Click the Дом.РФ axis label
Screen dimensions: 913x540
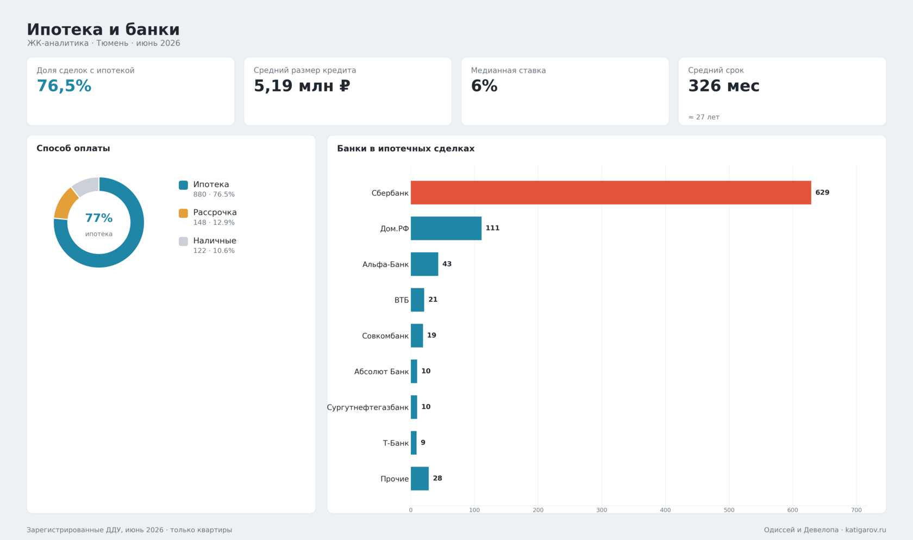(395, 229)
